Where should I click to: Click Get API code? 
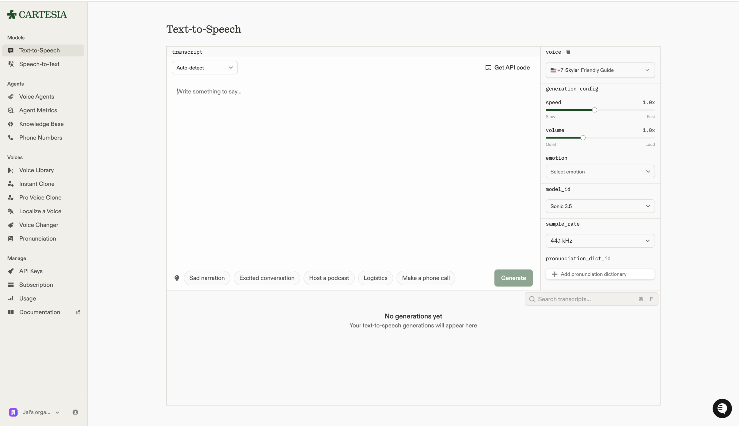pyautogui.click(x=507, y=67)
